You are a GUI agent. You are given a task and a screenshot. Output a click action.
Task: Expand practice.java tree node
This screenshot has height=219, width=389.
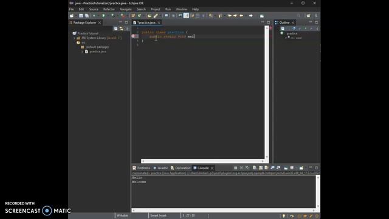coord(83,52)
